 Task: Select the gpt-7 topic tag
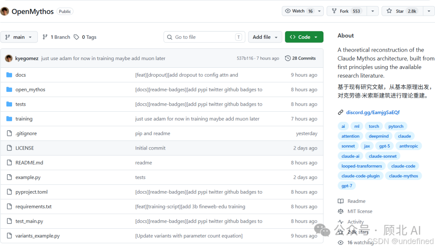(347, 186)
